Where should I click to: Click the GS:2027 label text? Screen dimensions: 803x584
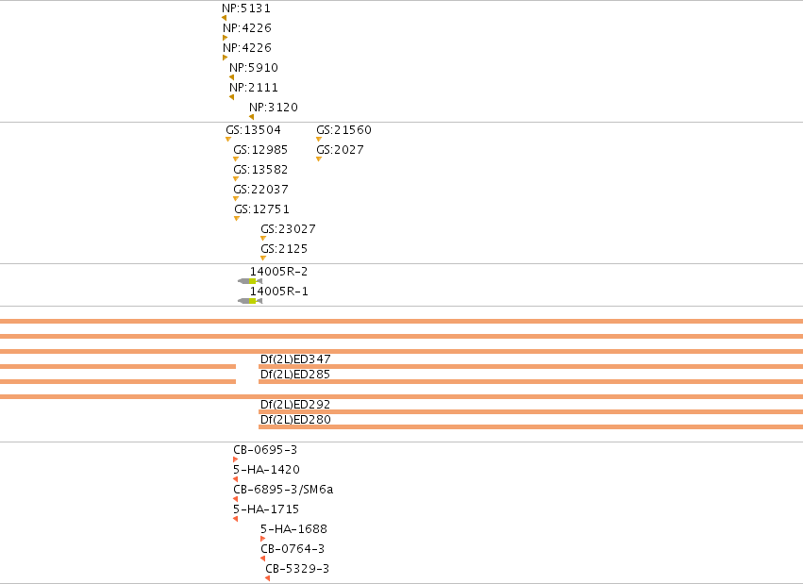tap(340, 150)
